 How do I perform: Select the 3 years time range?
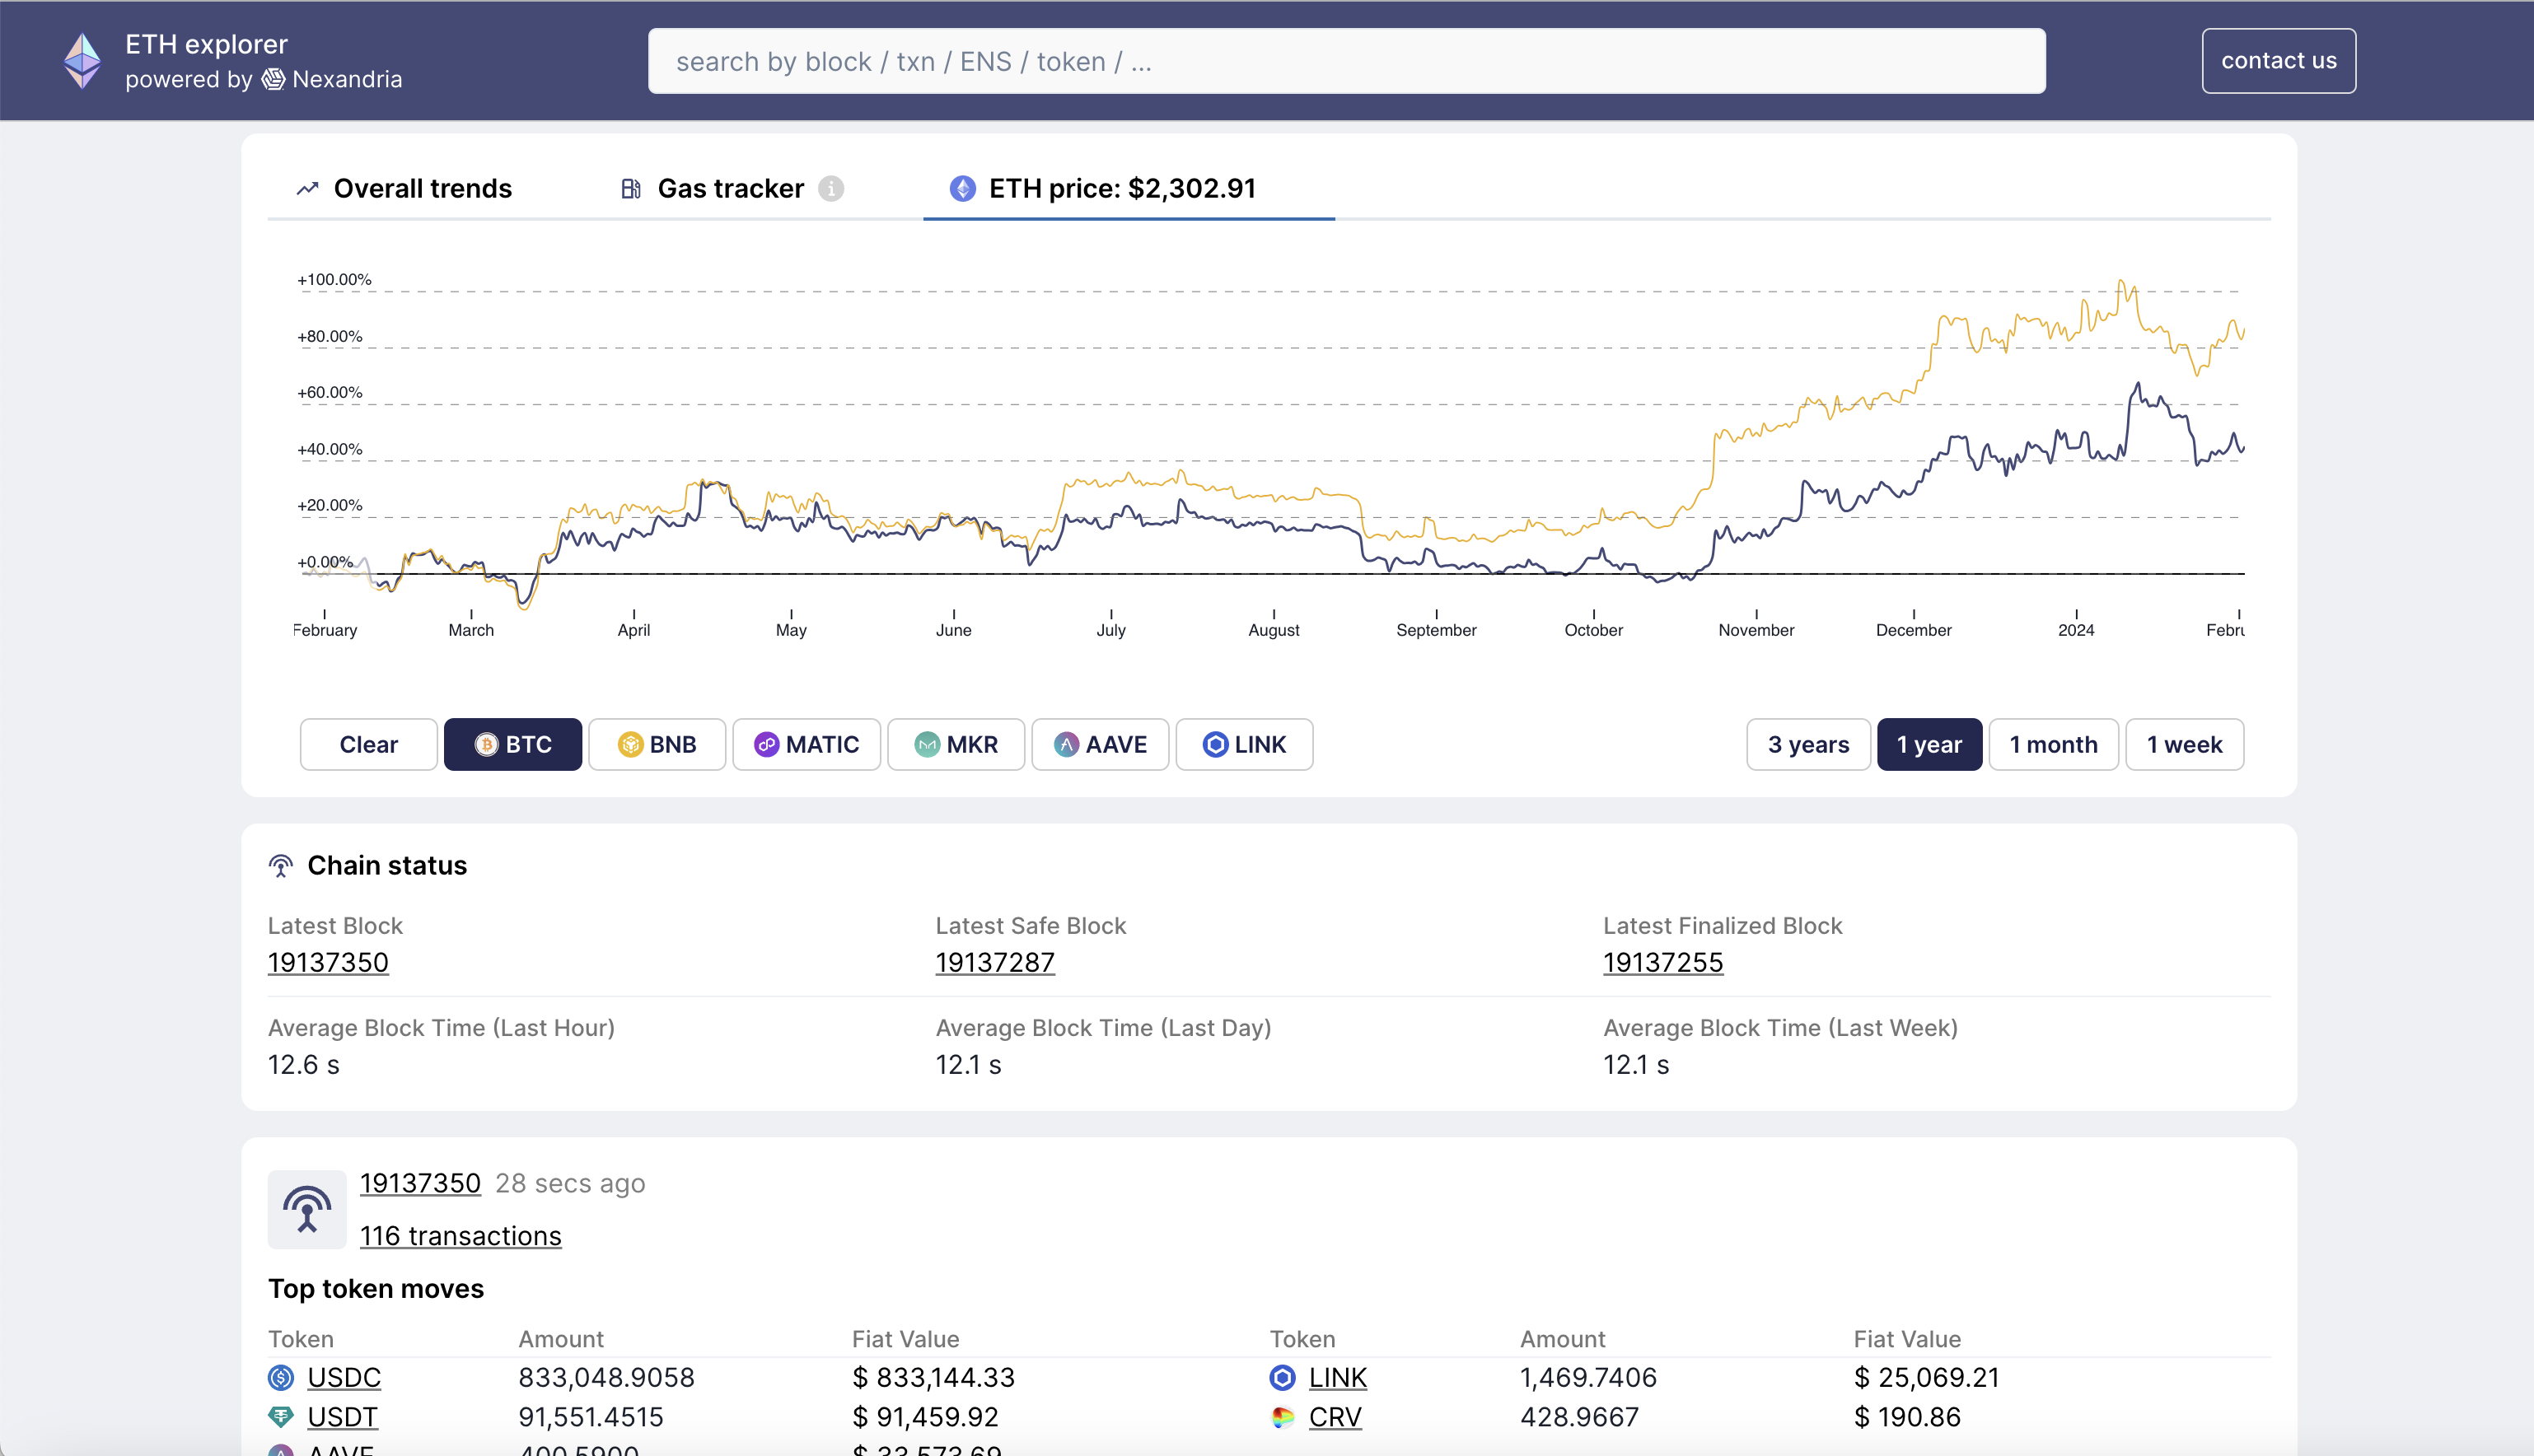point(1808,744)
